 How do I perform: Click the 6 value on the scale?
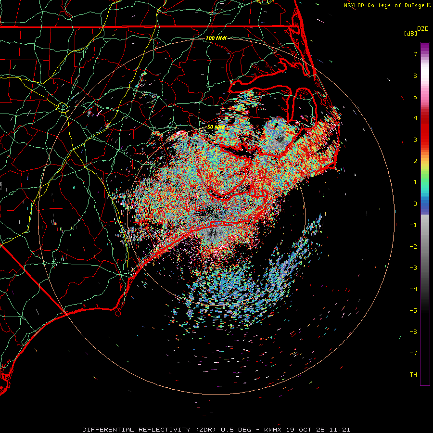415,76
